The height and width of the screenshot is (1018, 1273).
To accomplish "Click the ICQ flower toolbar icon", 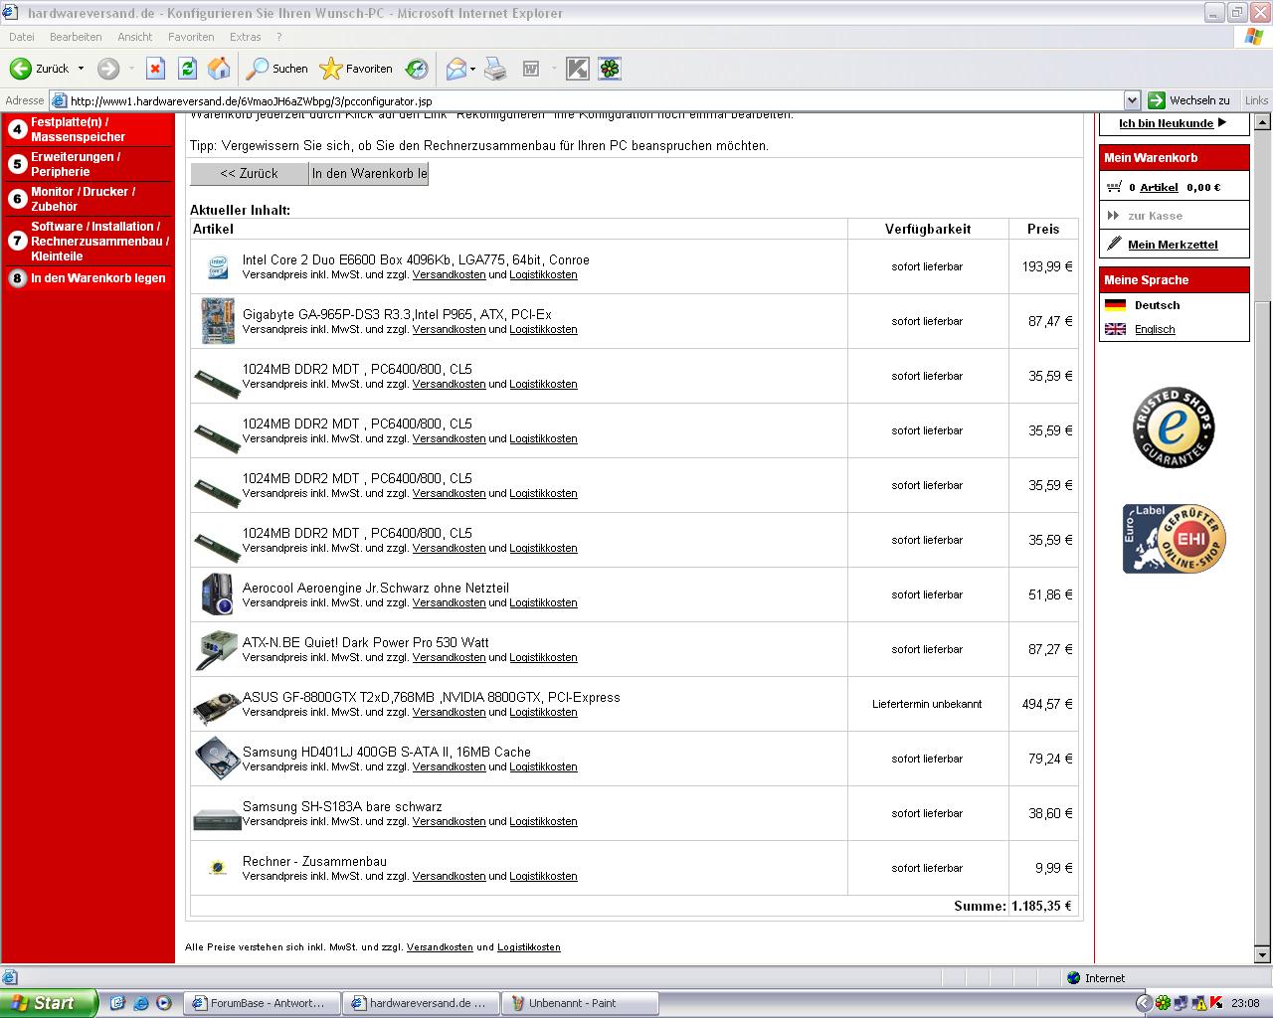I will tap(609, 69).
